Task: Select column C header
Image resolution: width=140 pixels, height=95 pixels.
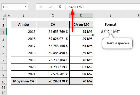Action: tap(53, 15)
